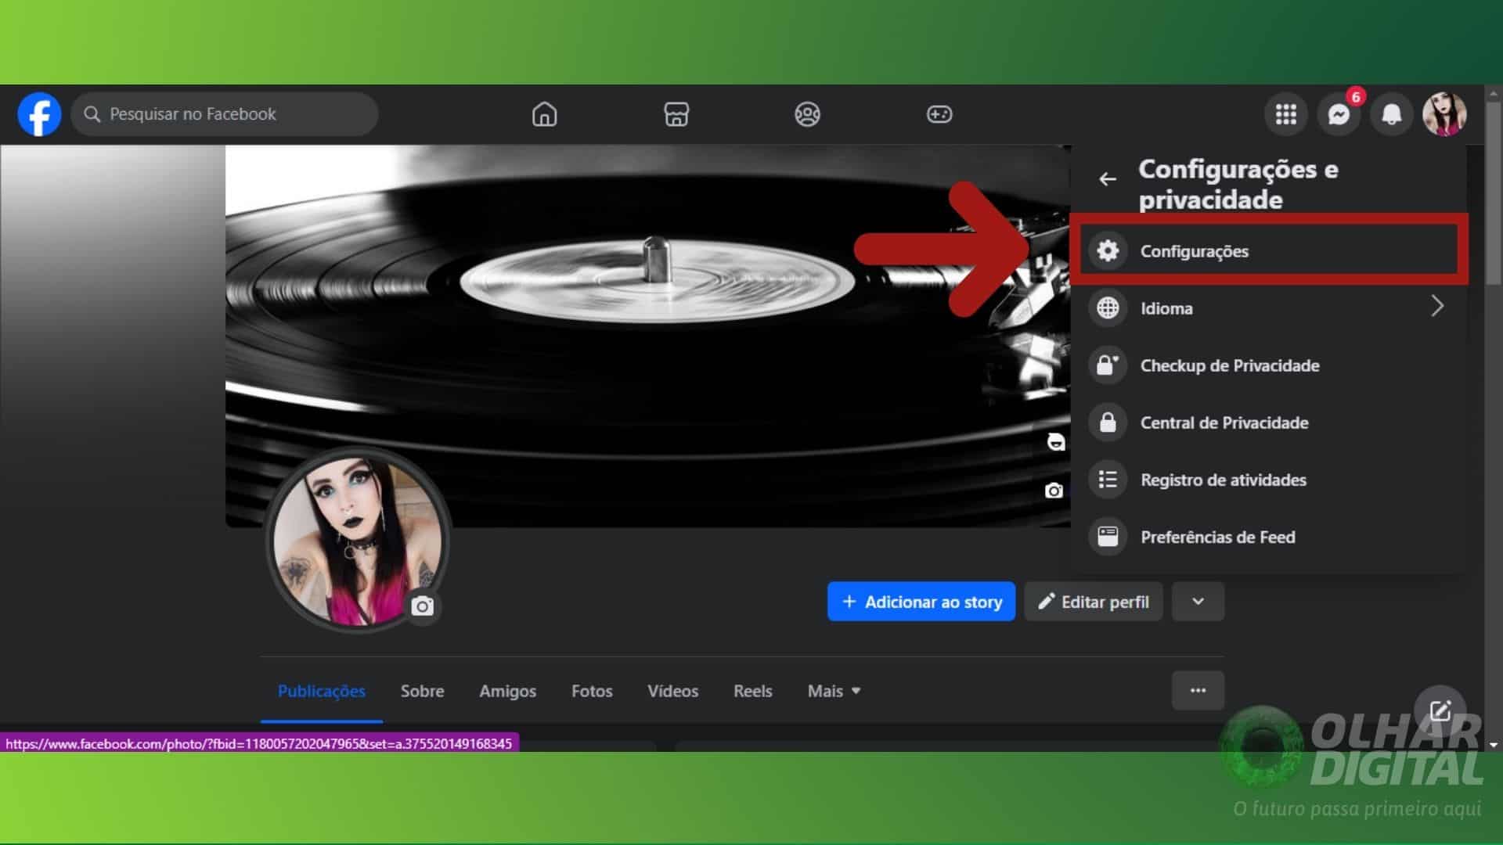Open Messenger chats icon
The height and width of the screenshot is (845, 1503).
tap(1339, 114)
